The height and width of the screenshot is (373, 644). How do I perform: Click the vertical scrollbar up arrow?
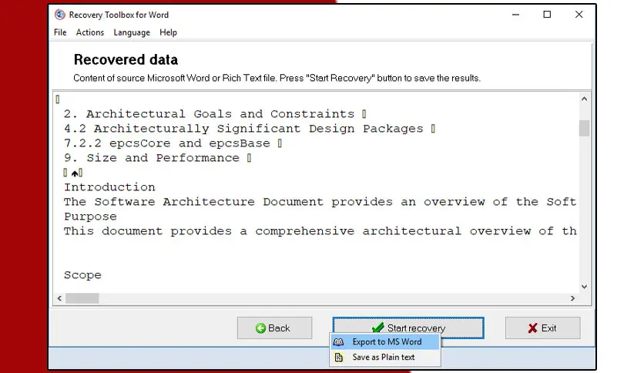point(584,99)
